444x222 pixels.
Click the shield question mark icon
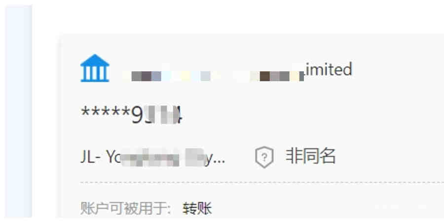pos(264,157)
